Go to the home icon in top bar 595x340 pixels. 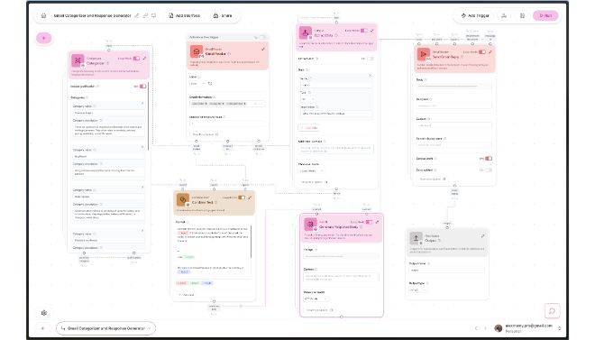43,15
